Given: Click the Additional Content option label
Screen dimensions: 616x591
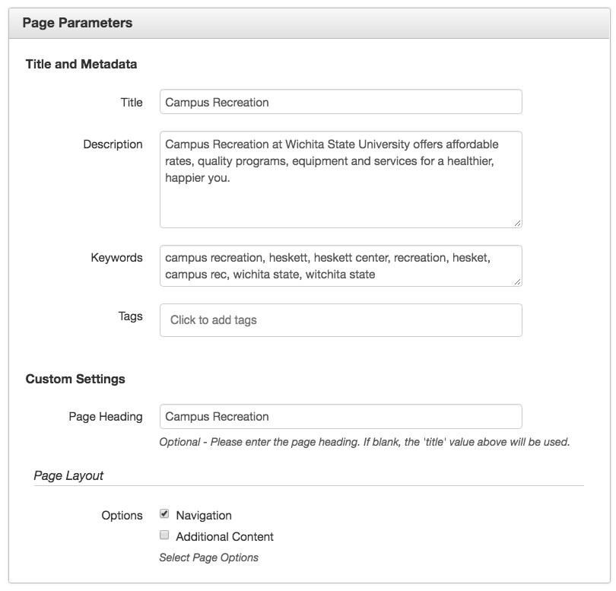Looking at the screenshot, I should (224, 537).
